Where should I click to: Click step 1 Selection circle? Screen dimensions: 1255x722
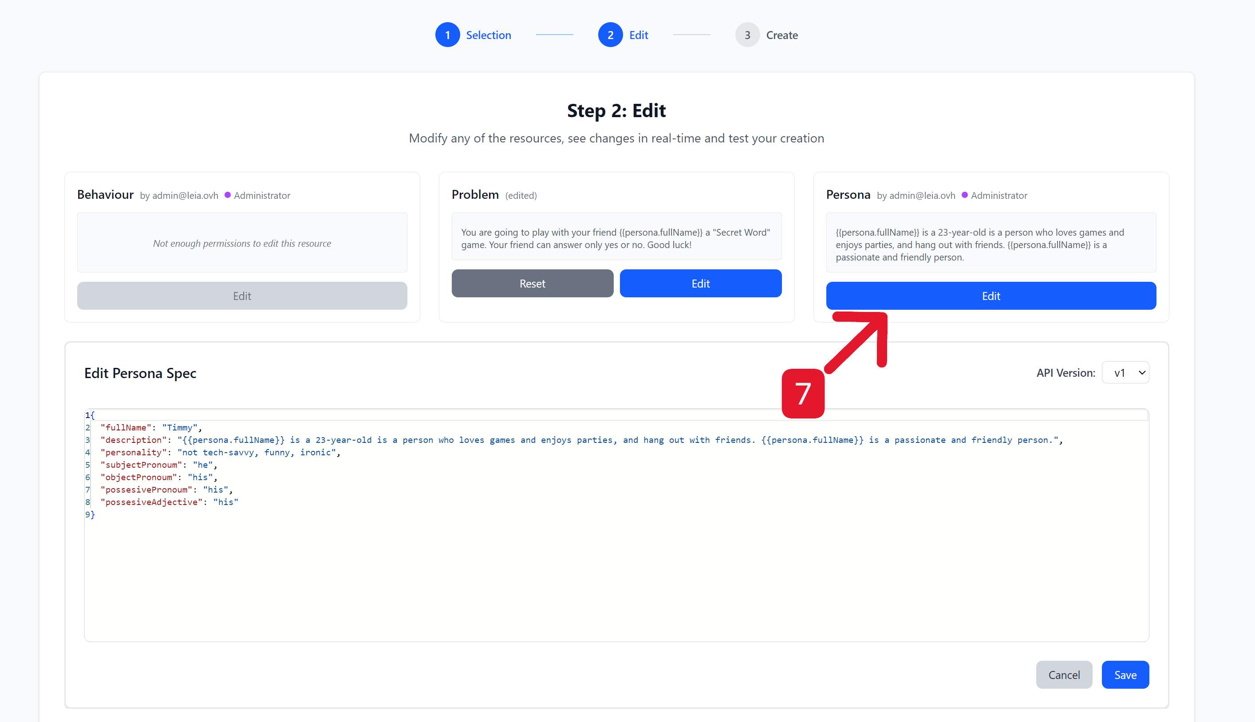point(447,35)
